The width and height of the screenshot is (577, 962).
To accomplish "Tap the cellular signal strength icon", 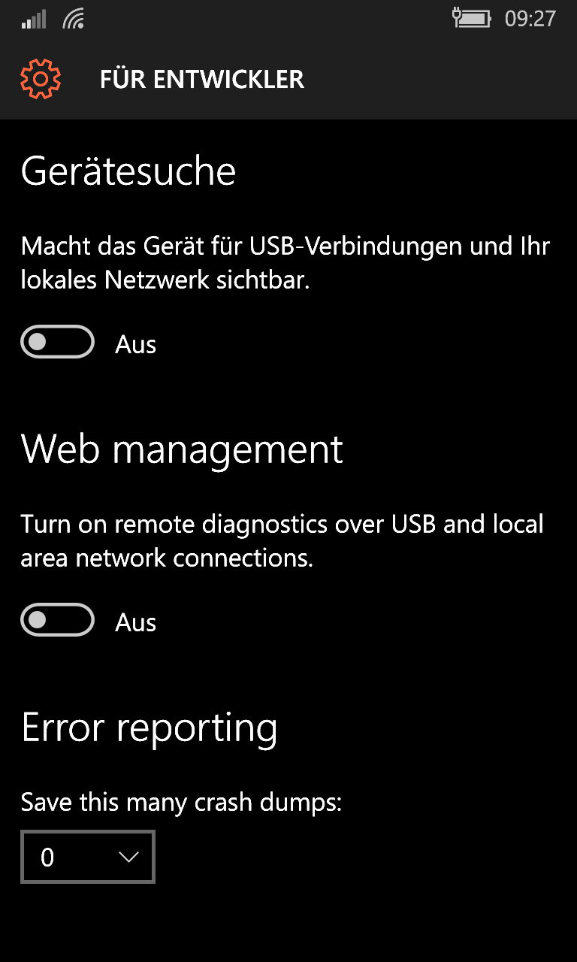I will point(34,19).
